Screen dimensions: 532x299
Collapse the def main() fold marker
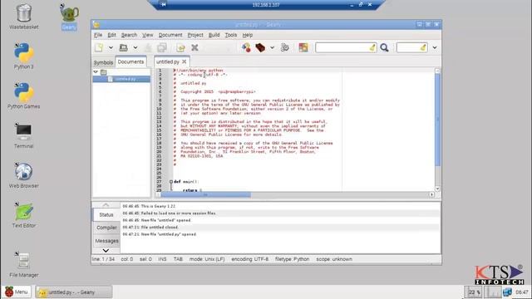pos(171,182)
